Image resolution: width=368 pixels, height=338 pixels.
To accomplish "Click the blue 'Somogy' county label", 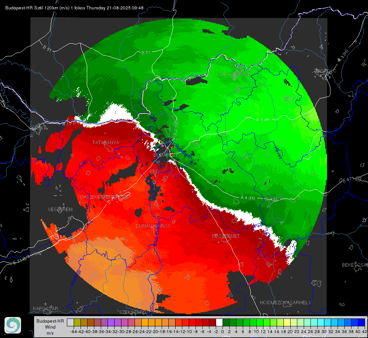I will 76,278.
